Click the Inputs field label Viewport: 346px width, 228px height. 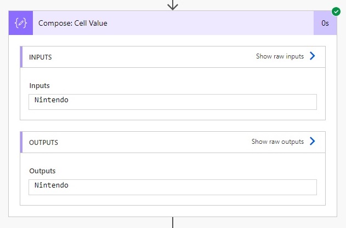tap(39, 86)
